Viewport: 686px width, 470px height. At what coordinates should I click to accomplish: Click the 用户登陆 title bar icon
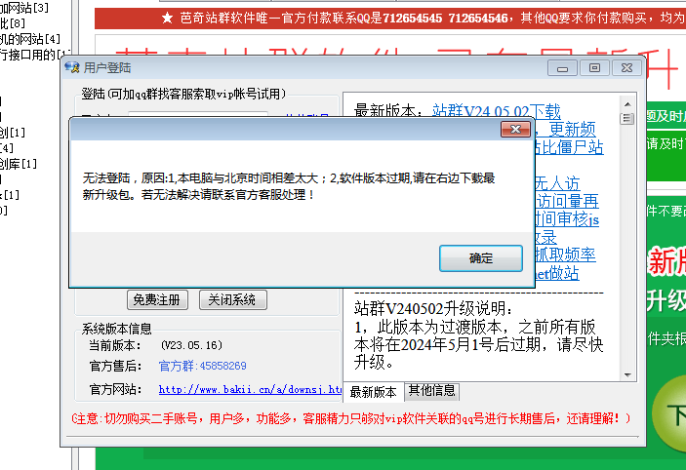point(72,67)
